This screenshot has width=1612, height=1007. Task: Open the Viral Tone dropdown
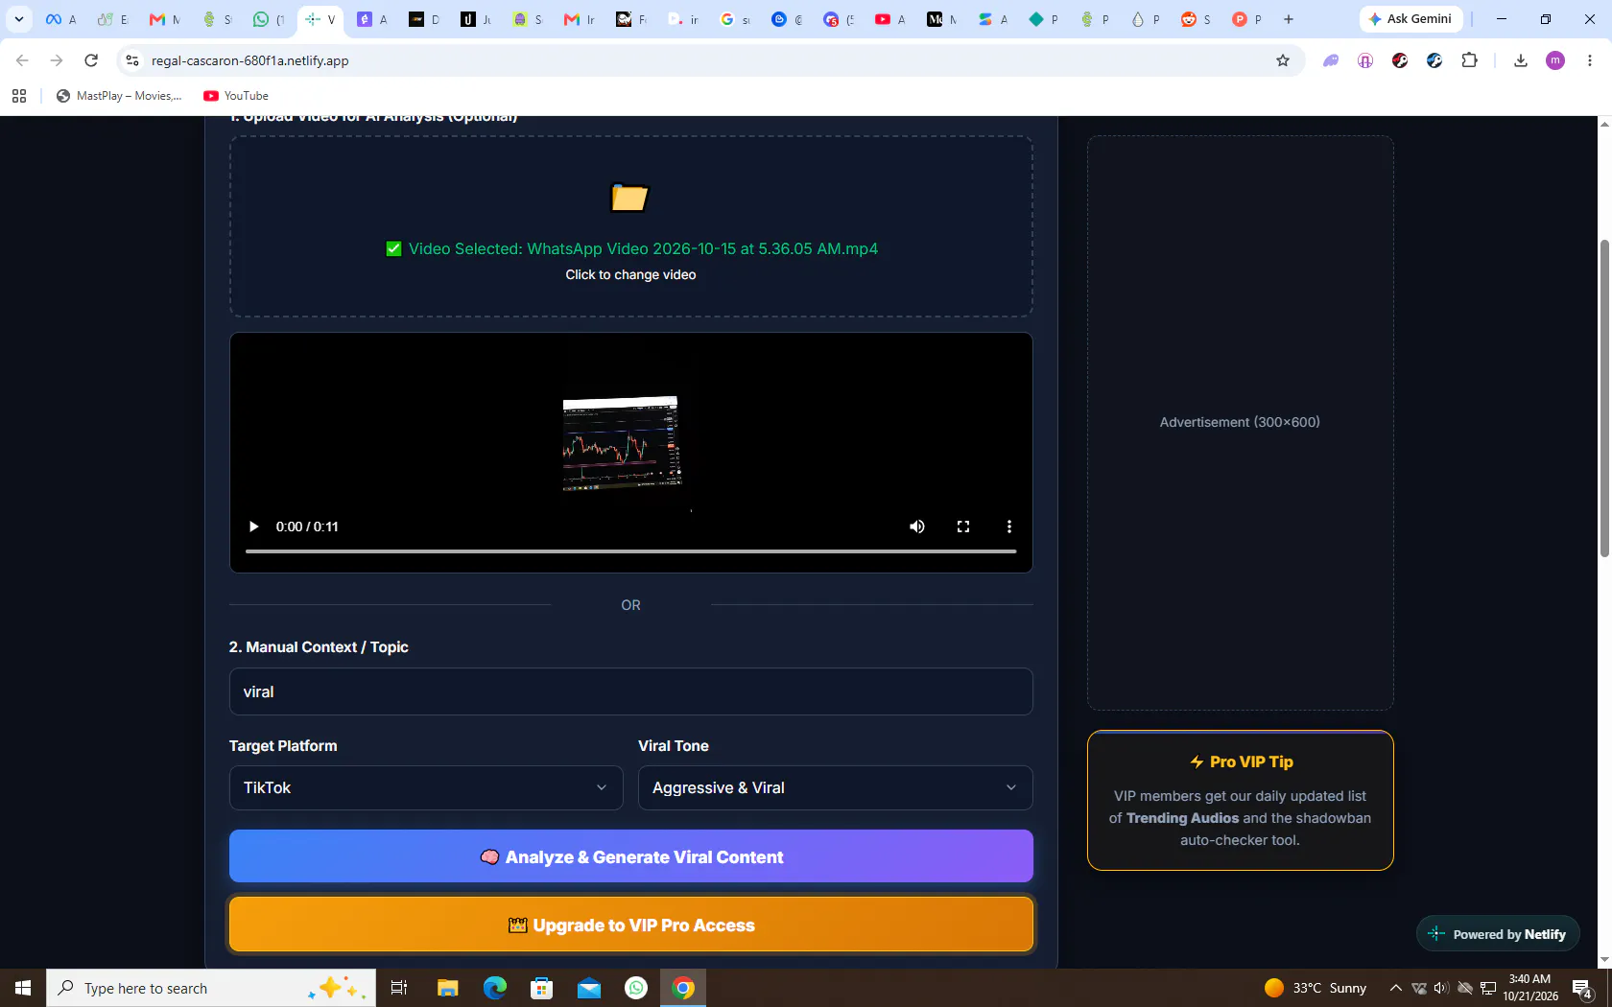pos(835,787)
